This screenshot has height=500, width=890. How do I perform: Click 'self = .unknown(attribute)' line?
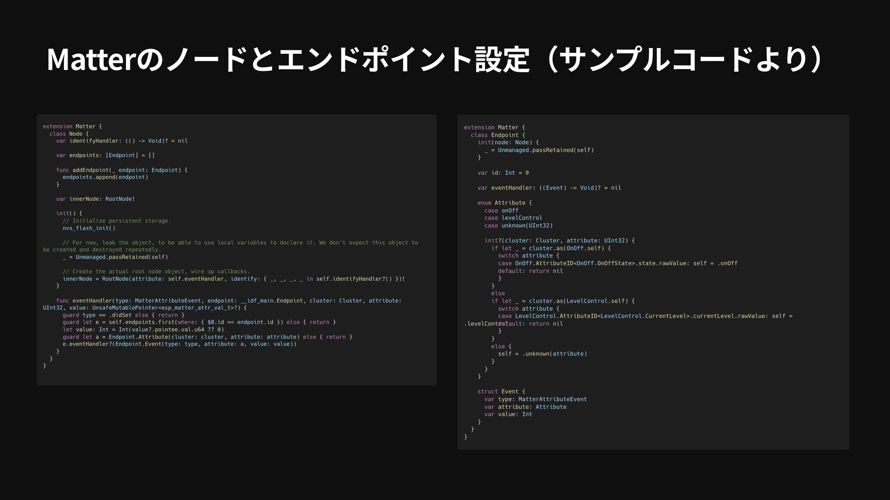(542, 354)
